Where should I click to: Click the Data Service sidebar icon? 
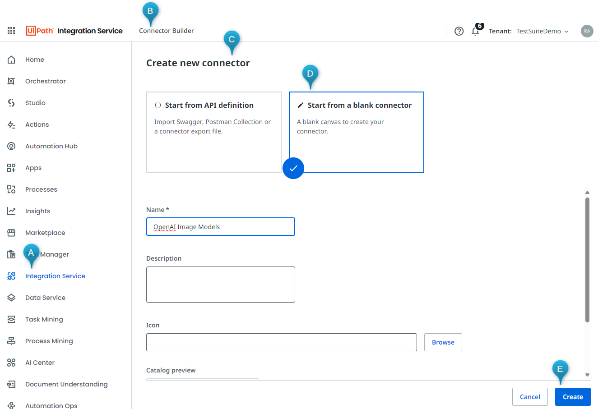[11, 298]
